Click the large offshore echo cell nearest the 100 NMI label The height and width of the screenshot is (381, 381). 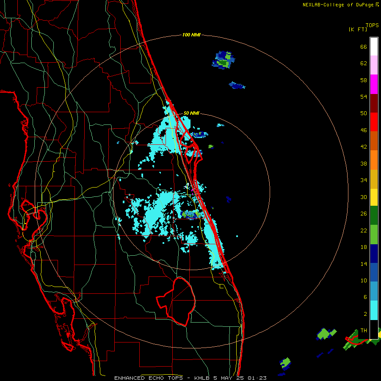click(x=223, y=60)
